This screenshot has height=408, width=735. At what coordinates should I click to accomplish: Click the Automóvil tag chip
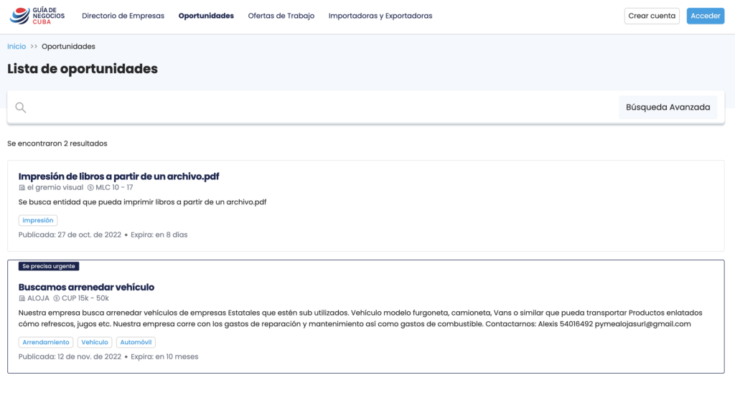[x=136, y=343]
